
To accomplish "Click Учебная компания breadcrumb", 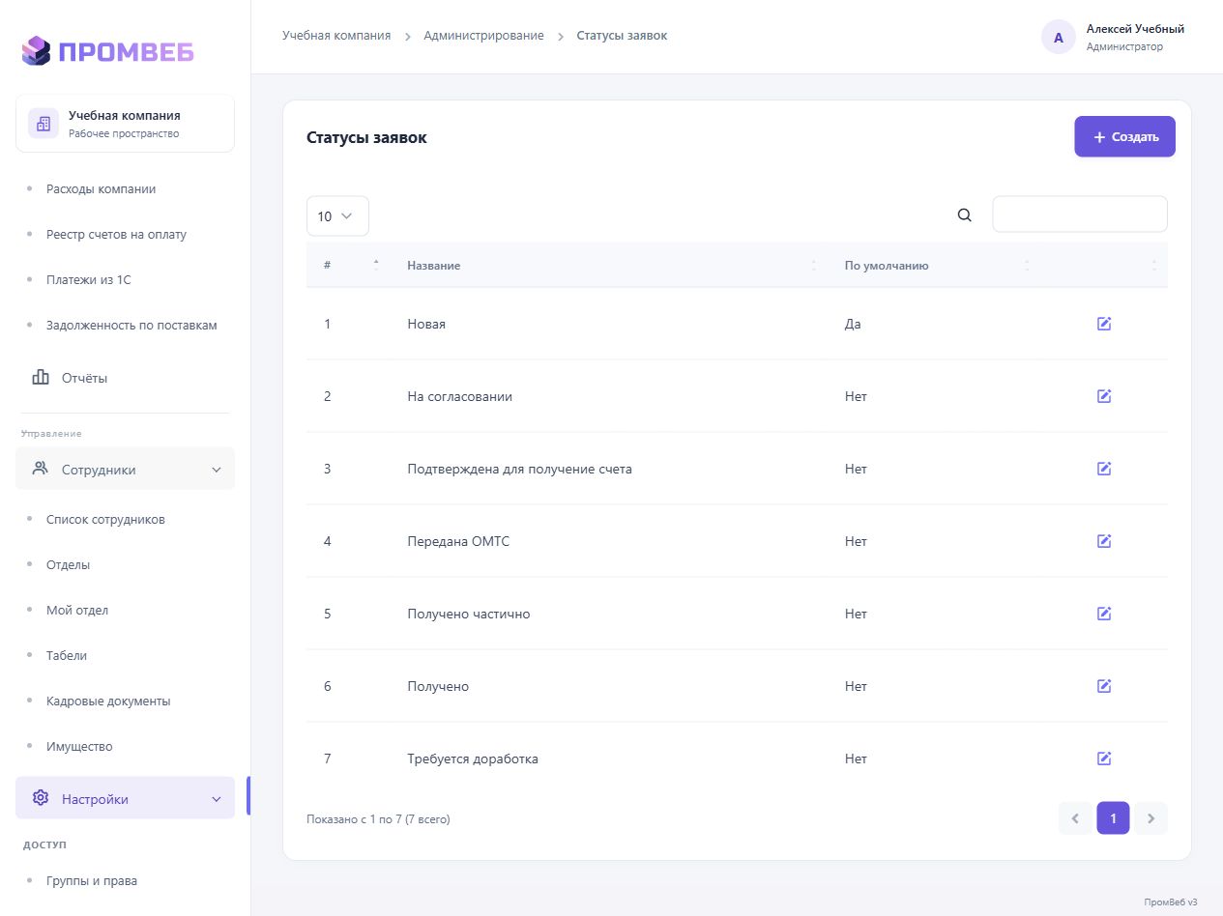I will [336, 36].
